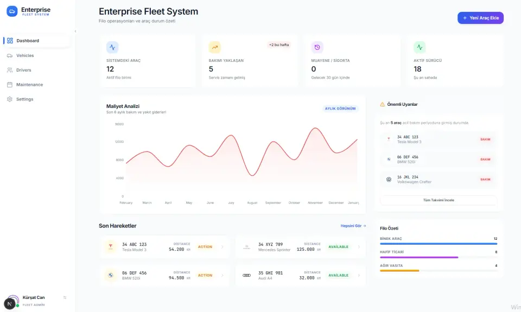Click the Filo Özeti heading
Screen dimensions: 521x312
click(x=389, y=228)
